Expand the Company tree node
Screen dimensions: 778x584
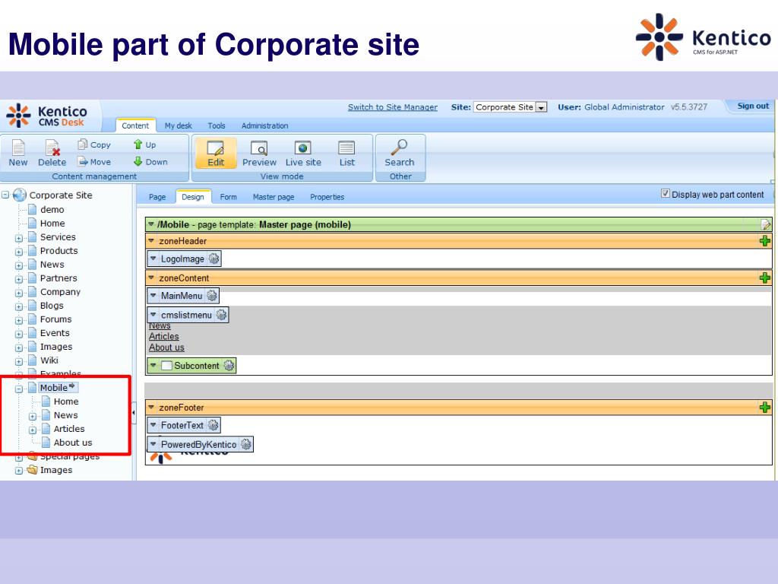[x=19, y=293]
